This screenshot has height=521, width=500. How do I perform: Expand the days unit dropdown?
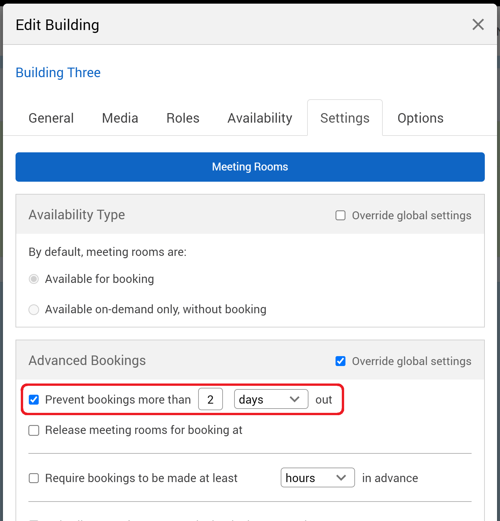271,399
